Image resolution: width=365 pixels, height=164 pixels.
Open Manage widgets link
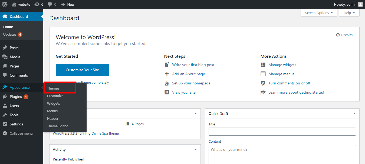(x=282, y=65)
